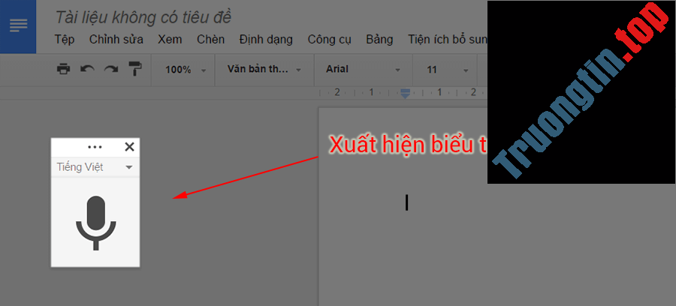Open the Chỉnh sửa menu
676x306 pixels.
point(116,40)
